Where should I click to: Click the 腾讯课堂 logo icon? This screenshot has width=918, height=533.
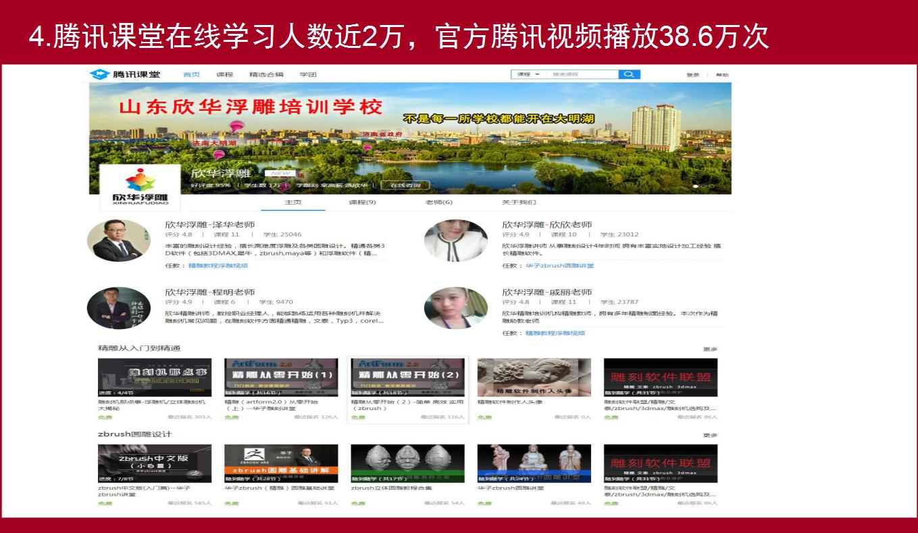click(100, 74)
